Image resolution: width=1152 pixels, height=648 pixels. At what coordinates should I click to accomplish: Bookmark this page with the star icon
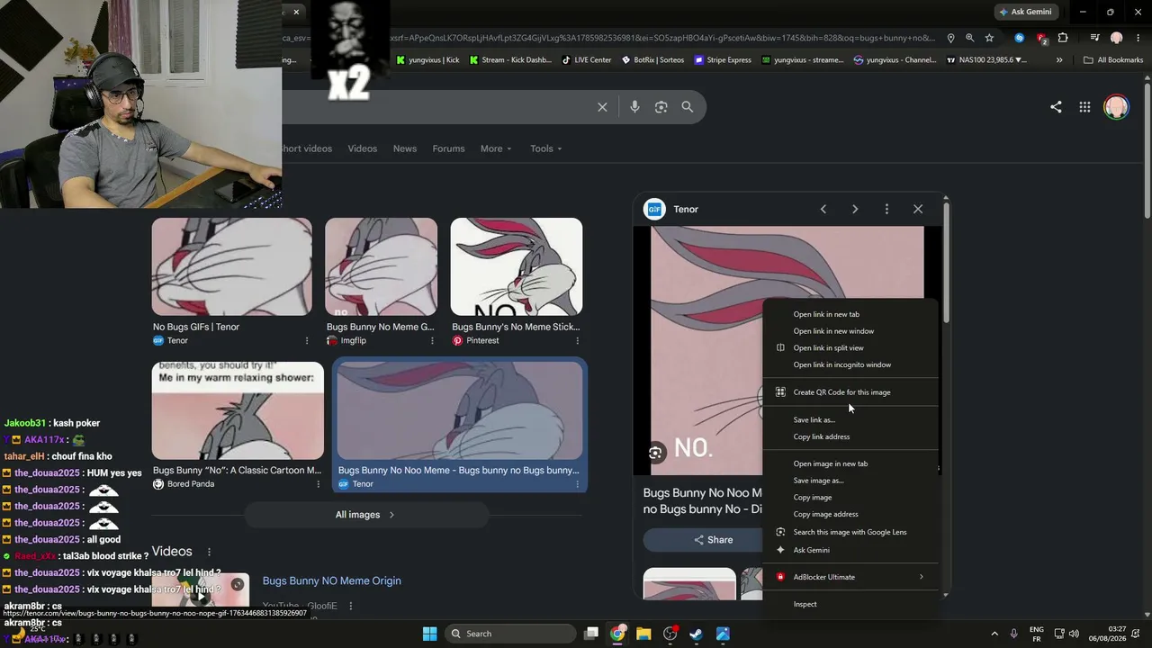(989, 38)
